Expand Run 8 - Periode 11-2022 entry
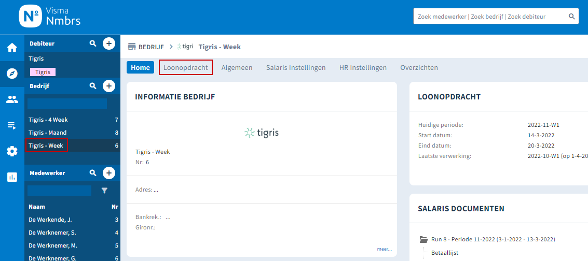Viewport: 588px width, 261px height. tap(493, 239)
